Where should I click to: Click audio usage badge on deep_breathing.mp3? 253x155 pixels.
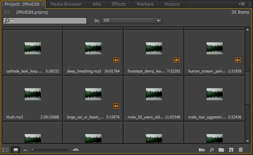tap(116, 60)
